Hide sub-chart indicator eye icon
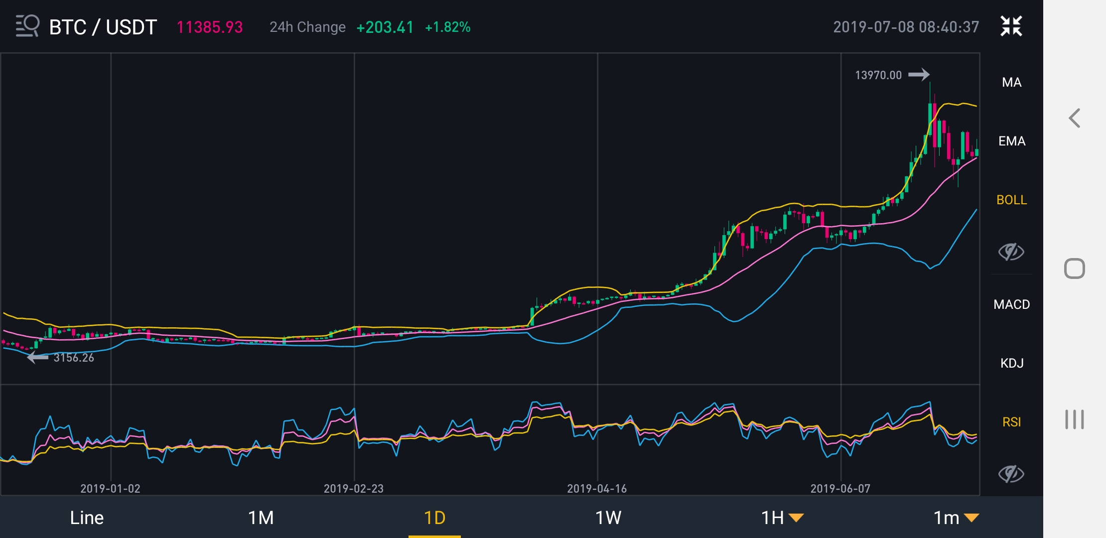Image resolution: width=1106 pixels, height=538 pixels. [x=1011, y=473]
